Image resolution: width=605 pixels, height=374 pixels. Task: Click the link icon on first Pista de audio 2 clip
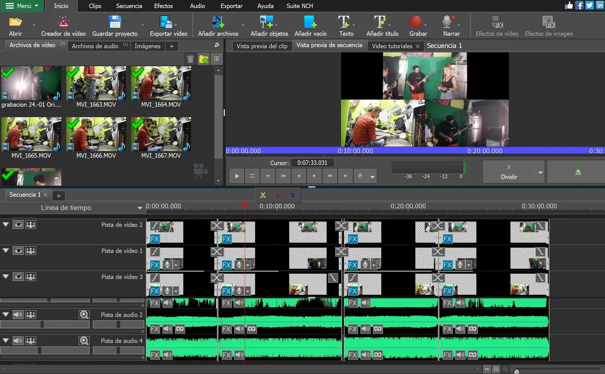pyautogui.click(x=180, y=329)
